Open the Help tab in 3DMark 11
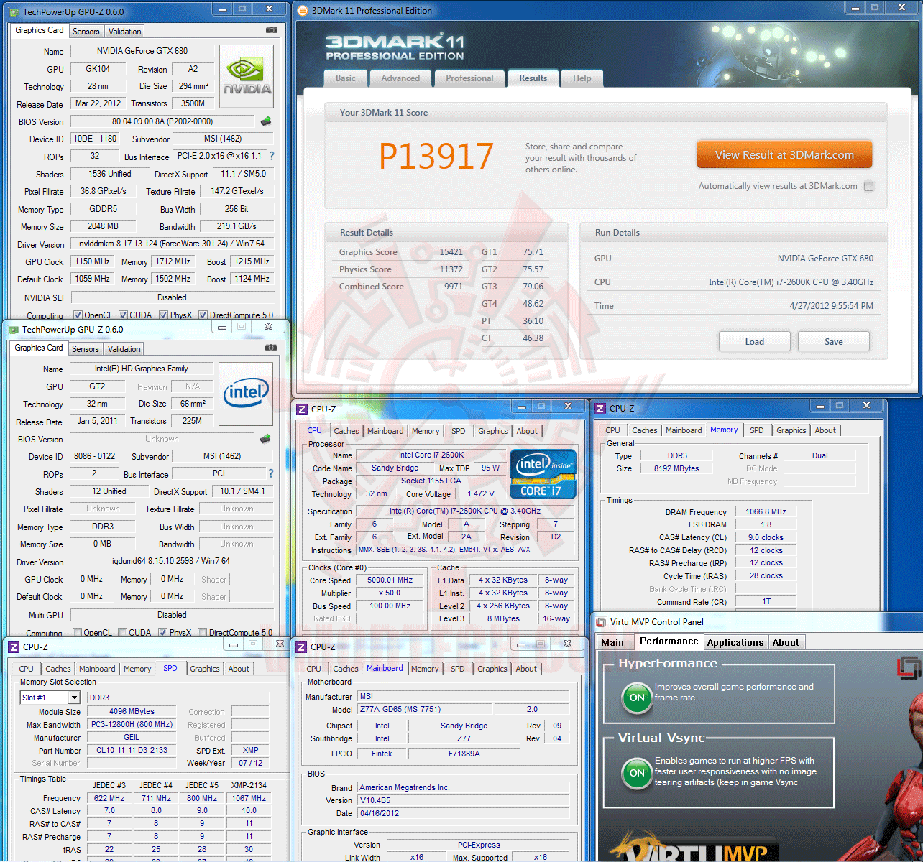Screen dimensions: 923x862 [x=582, y=78]
